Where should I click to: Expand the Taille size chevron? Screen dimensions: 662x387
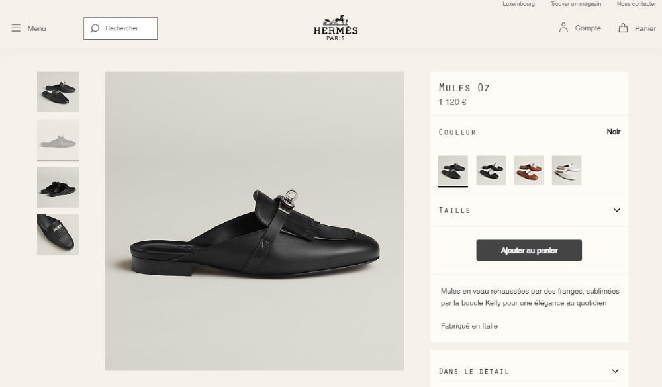click(x=617, y=210)
